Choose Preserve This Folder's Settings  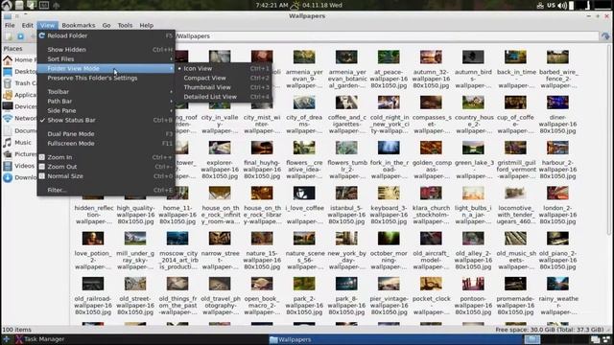click(x=106, y=78)
